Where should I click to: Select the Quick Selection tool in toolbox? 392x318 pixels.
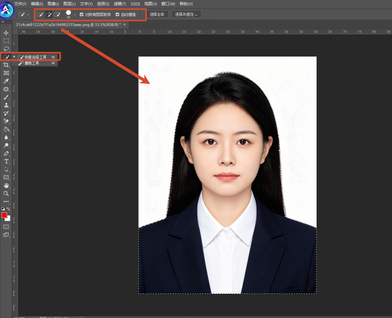(x=6, y=57)
